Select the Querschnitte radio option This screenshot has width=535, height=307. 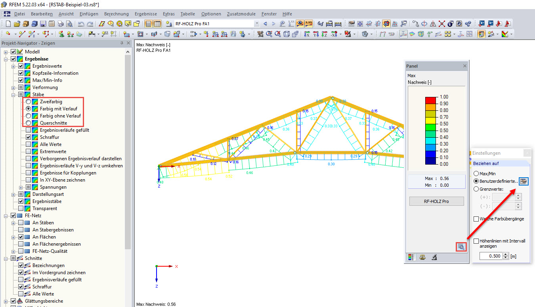pyautogui.click(x=29, y=123)
